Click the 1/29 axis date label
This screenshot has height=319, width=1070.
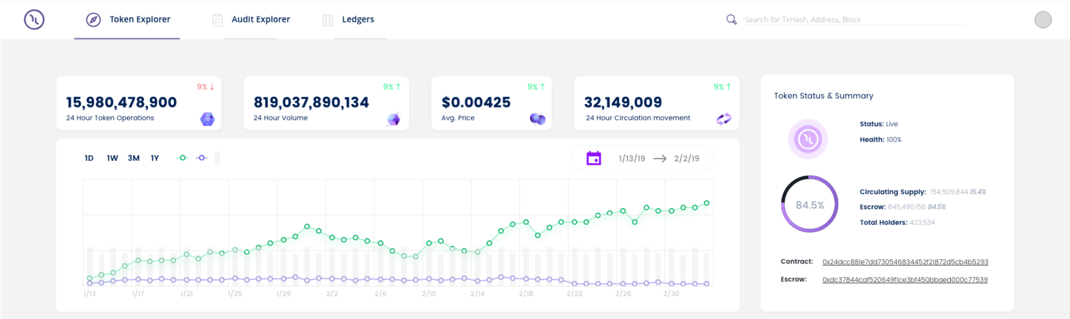[283, 293]
